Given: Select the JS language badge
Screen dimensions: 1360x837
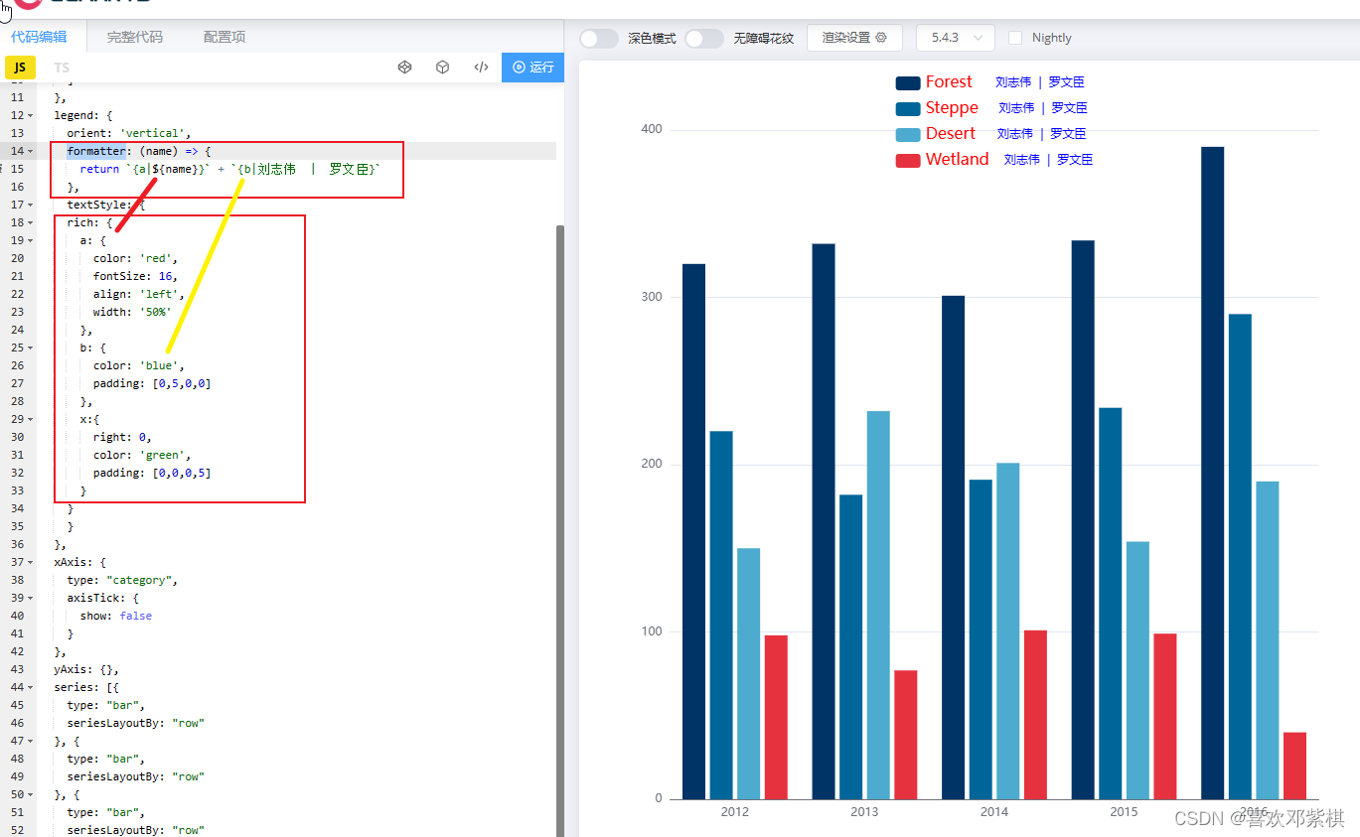Looking at the screenshot, I should click(x=21, y=67).
